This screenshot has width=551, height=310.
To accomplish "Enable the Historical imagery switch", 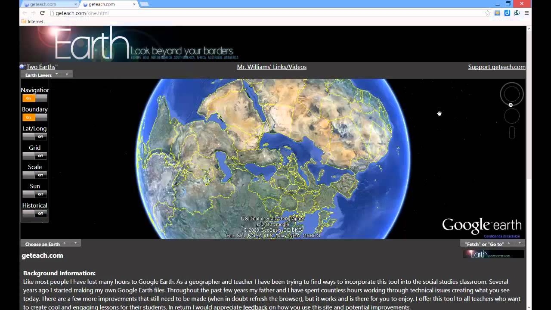I will (x=35, y=214).
